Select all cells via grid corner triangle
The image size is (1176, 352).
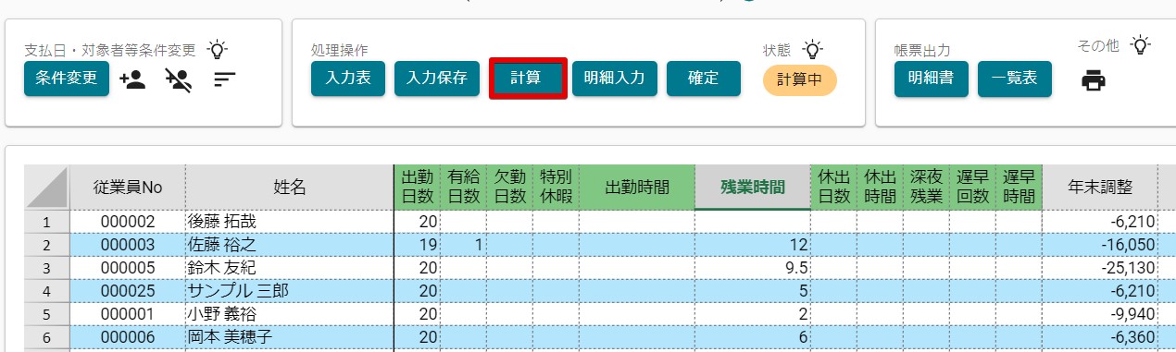tap(46, 188)
